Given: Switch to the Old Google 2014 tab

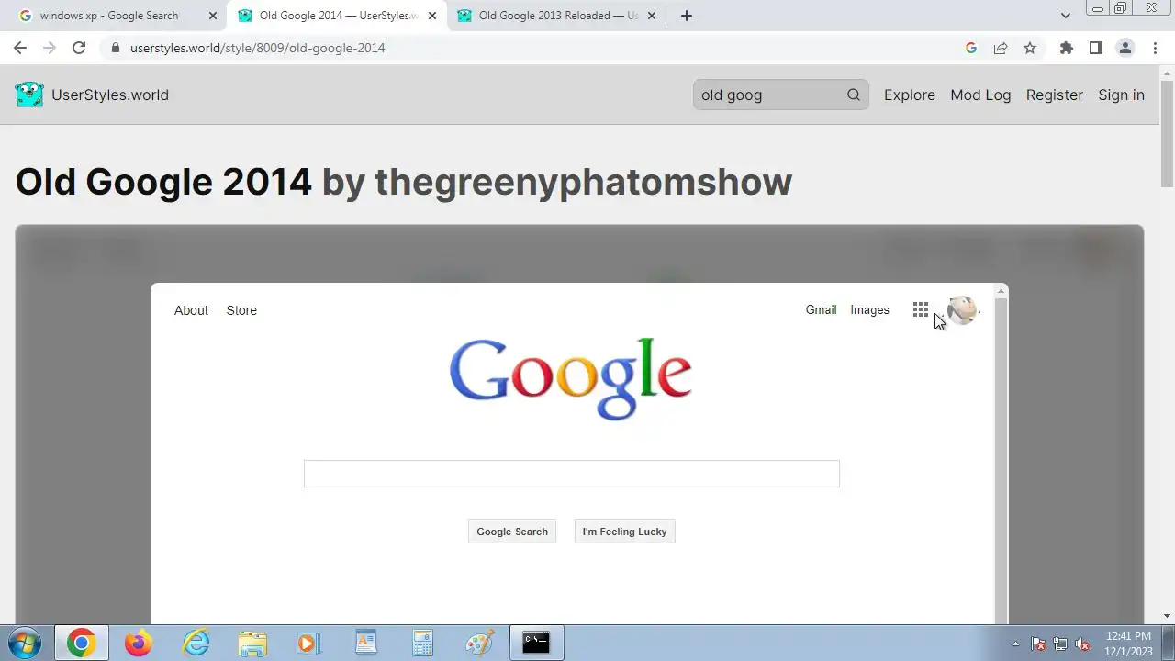Looking at the screenshot, I should (x=338, y=16).
